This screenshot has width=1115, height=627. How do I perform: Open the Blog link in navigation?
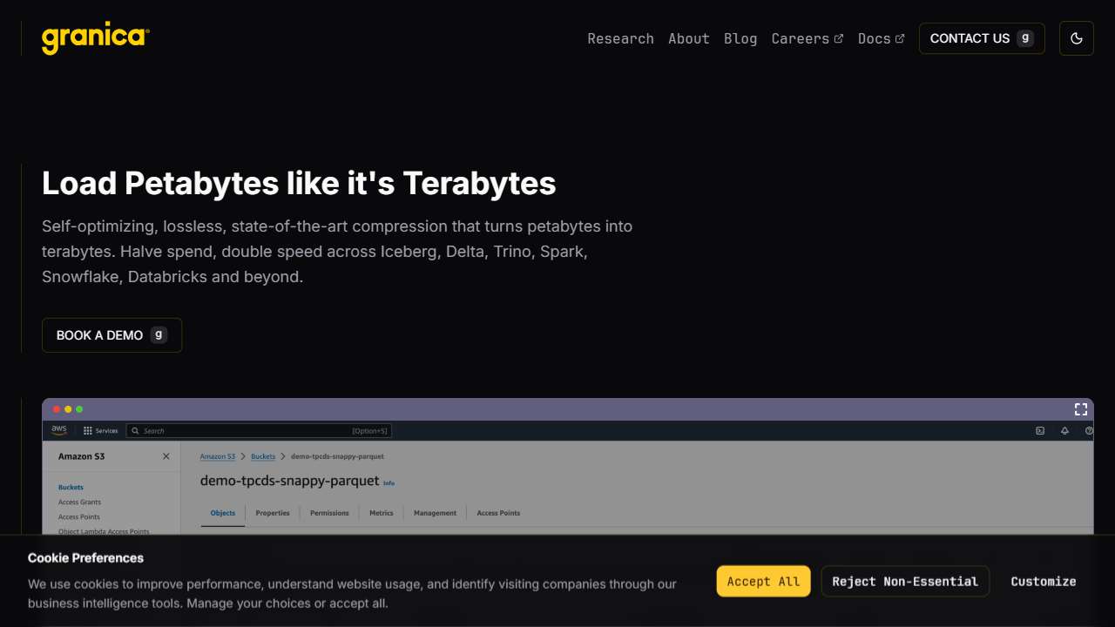click(x=740, y=38)
